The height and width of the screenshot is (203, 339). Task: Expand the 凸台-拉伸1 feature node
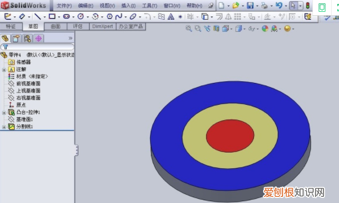(4, 113)
